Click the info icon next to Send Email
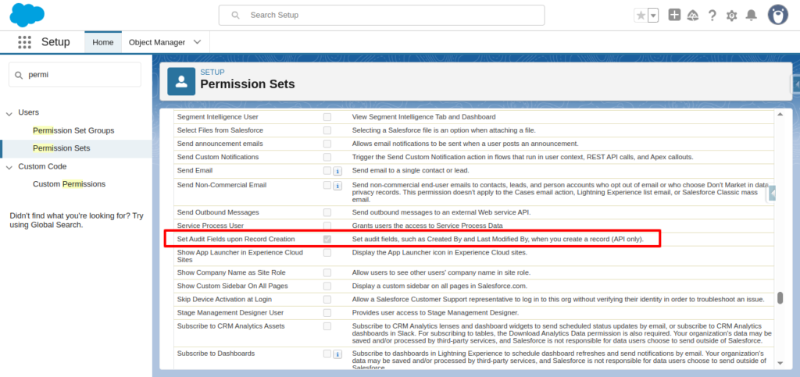The image size is (800, 377). 337,171
